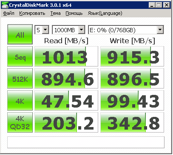Open the Язык(Language) menu
This screenshot has width=173, height=155.
pyautogui.click(x=105, y=13)
